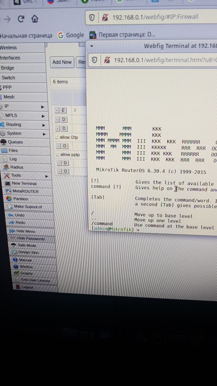Click terminal prompt [admin@MikroTik] line
217x386 pixels.
pyautogui.click(x=115, y=229)
